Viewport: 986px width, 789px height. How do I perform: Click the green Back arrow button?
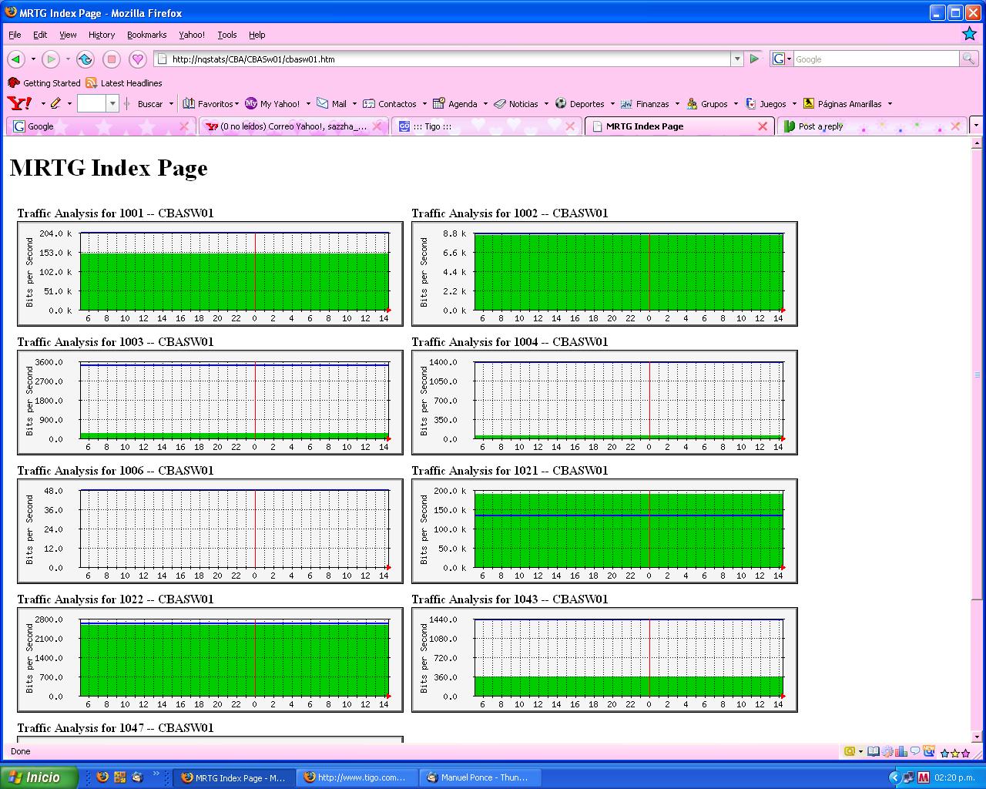[x=15, y=59]
